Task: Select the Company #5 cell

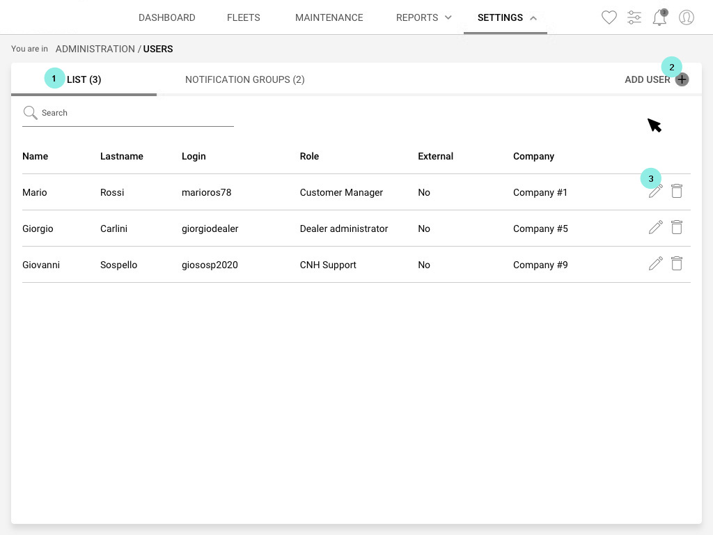Action: tap(540, 228)
